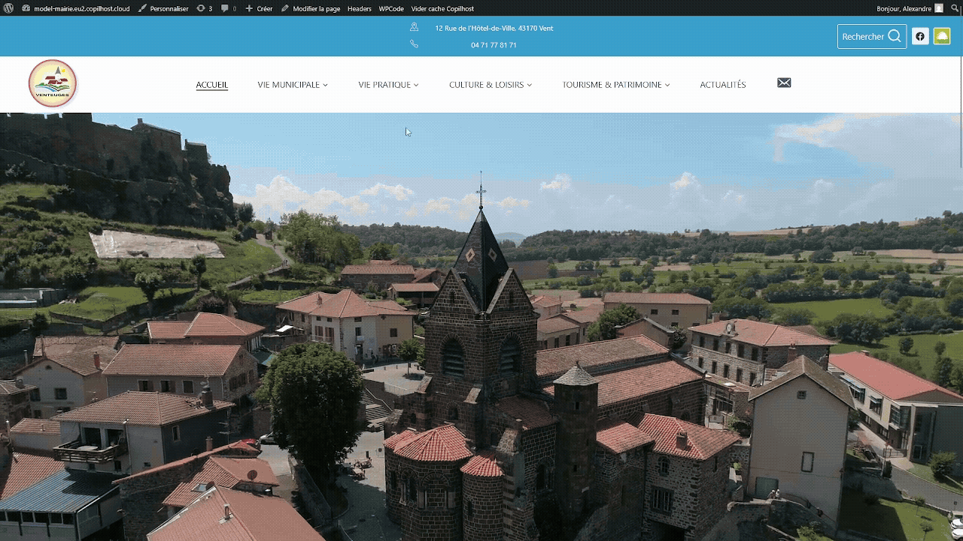Click the green sun icon beside Facebook
This screenshot has width=963, height=541.
[942, 36]
